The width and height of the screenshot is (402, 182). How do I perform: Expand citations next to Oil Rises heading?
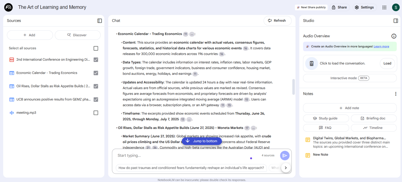(253, 128)
